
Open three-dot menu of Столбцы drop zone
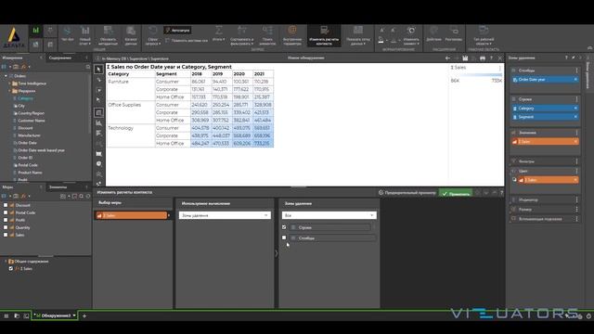(577, 71)
